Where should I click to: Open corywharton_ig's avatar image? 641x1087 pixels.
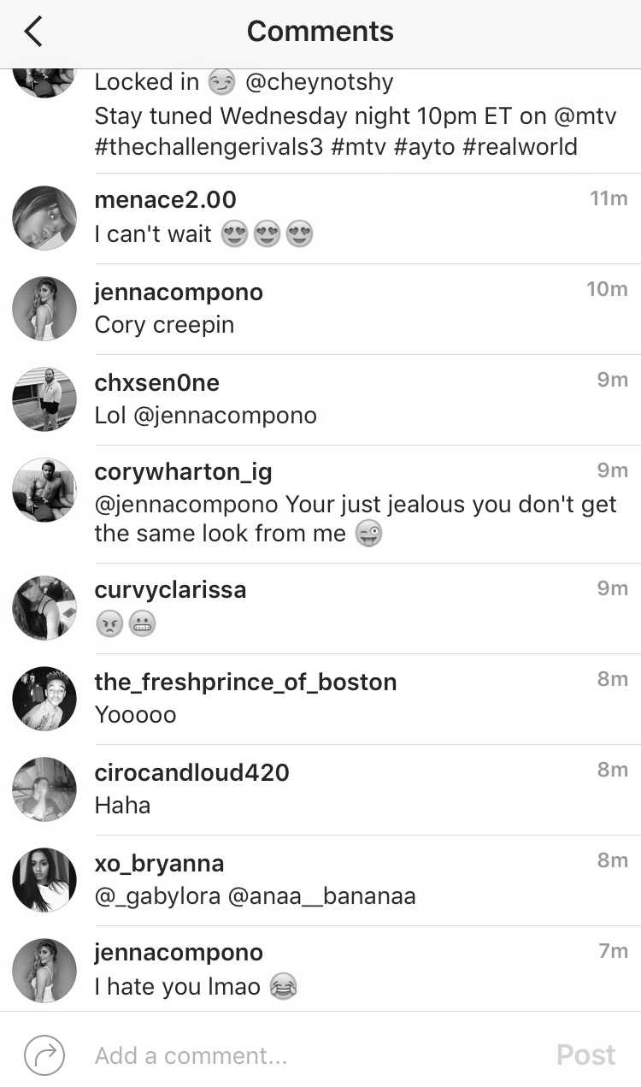pos(44,490)
